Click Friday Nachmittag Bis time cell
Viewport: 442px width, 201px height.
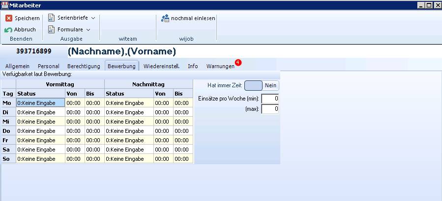click(183, 140)
